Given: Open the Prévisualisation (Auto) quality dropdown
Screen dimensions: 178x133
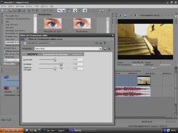Looking at the screenshot, I should click(x=161, y=16).
